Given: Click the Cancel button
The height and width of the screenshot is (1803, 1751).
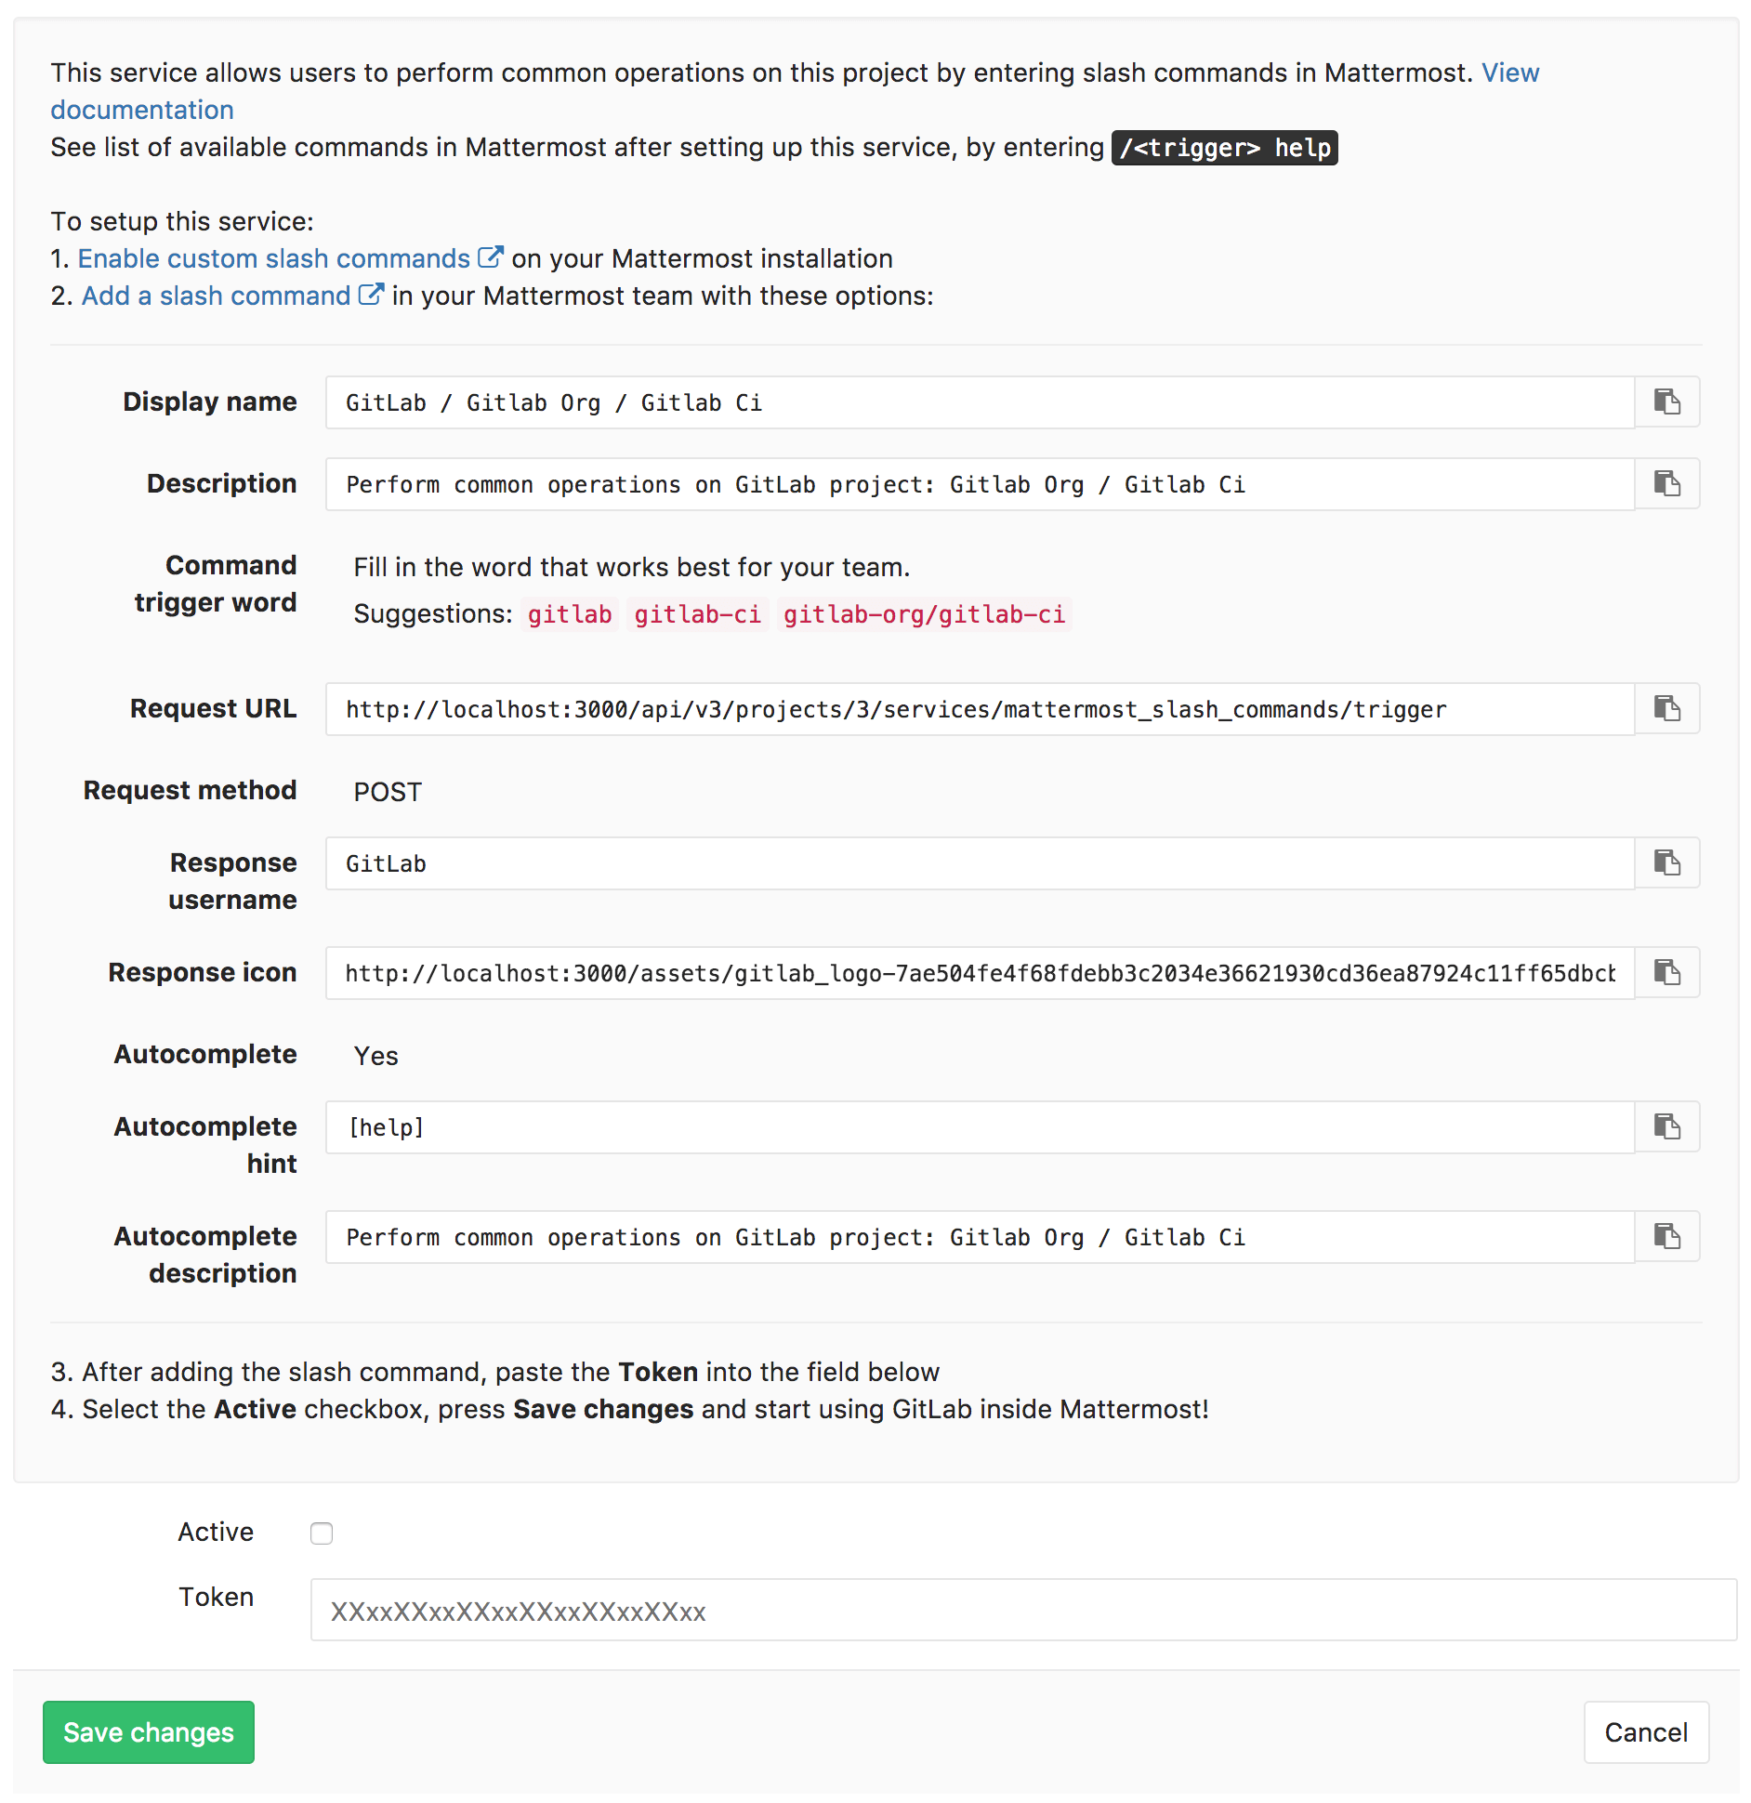Looking at the screenshot, I should pos(1645,1732).
